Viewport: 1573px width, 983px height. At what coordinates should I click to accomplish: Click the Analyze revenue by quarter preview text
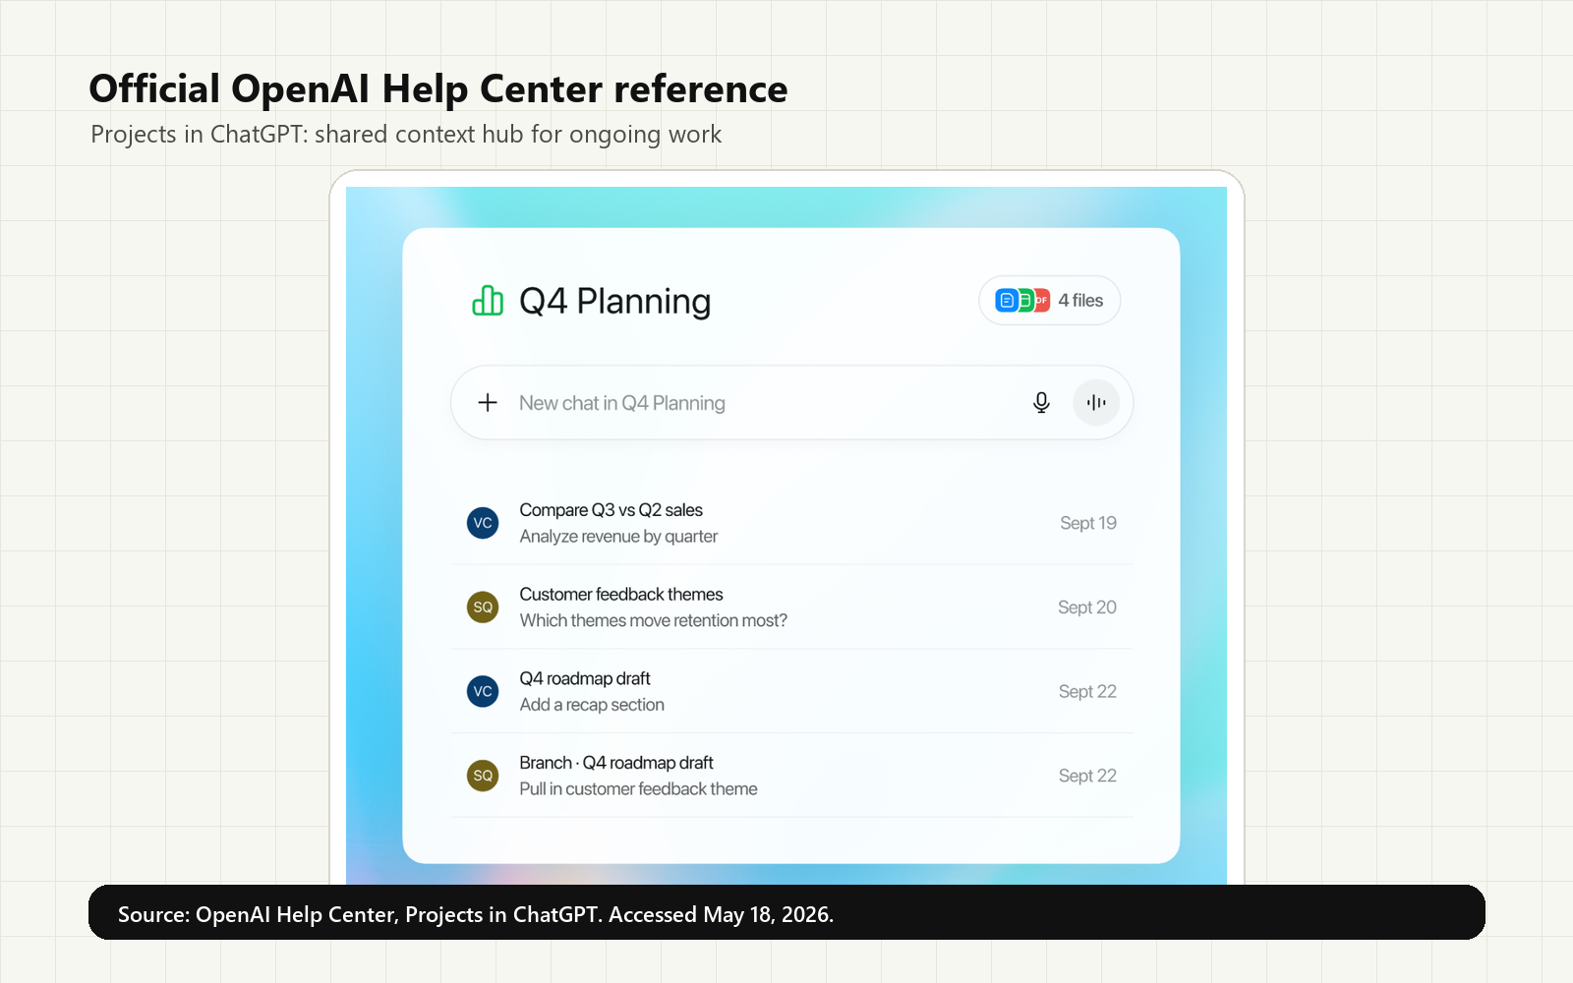tap(618, 537)
